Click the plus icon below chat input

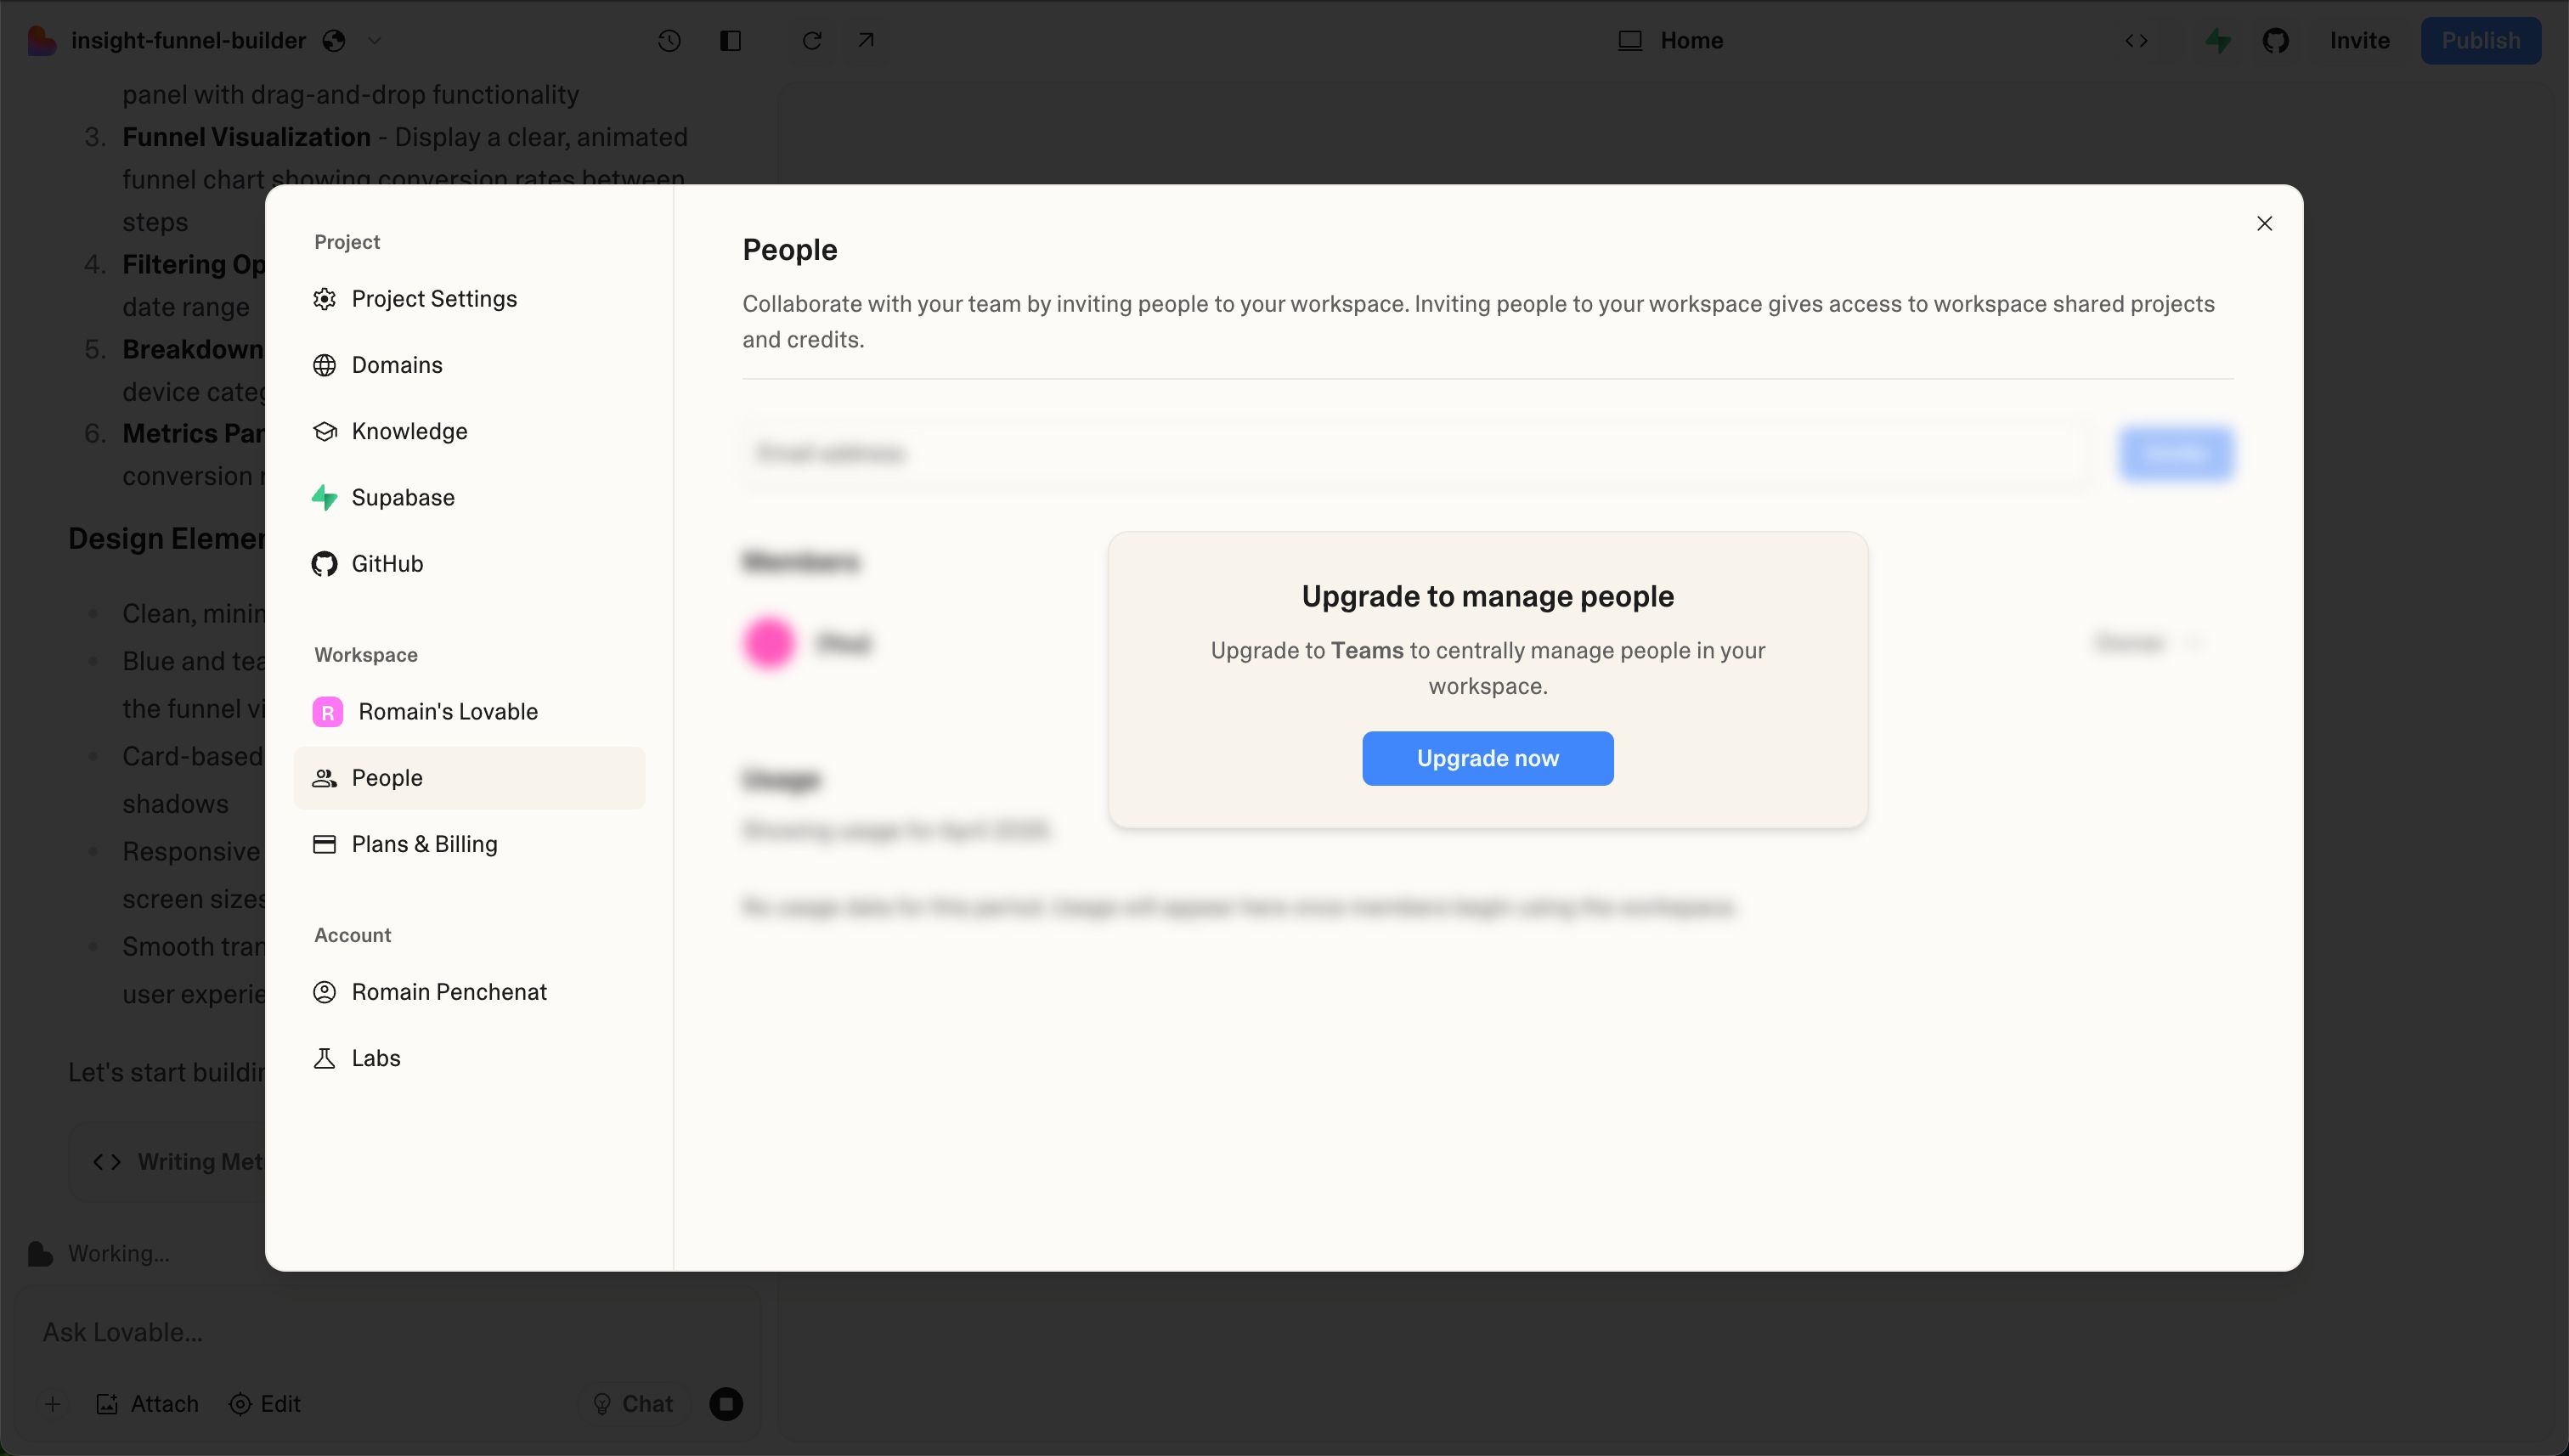point(53,1404)
